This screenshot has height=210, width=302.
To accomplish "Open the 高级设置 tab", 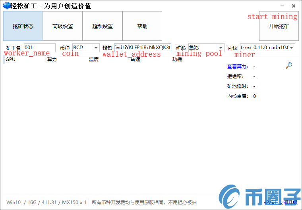I will click(x=63, y=26).
